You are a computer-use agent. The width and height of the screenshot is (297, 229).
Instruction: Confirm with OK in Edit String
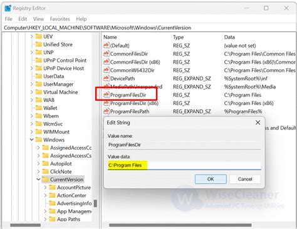(x=211, y=179)
